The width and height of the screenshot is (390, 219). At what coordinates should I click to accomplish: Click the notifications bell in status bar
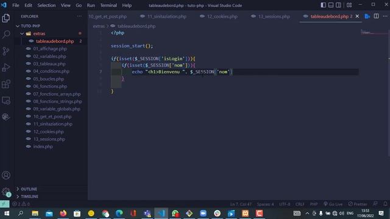[x=385, y=204]
